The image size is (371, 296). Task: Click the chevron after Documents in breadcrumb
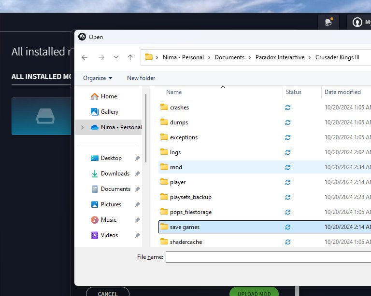[x=250, y=57]
